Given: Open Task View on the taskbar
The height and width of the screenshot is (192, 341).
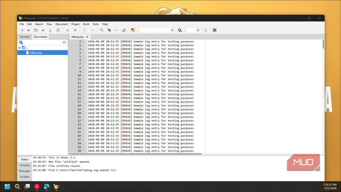Looking at the screenshot, I should click(x=27, y=187).
